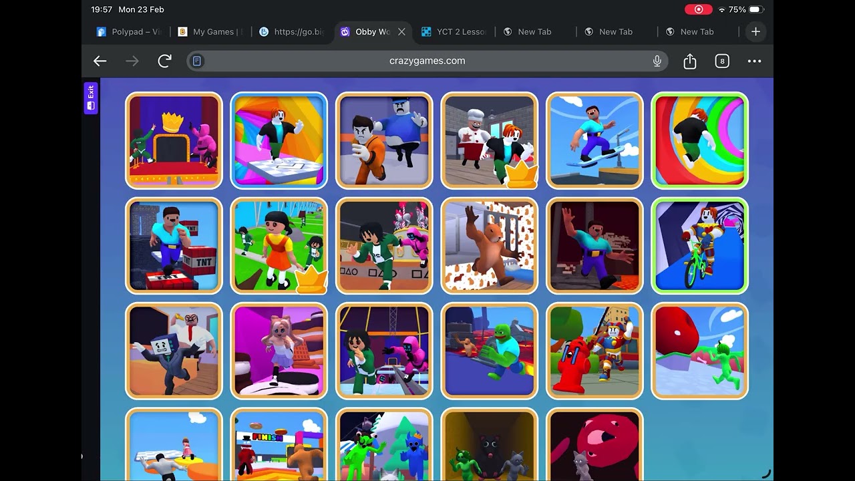The width and height of the screenshot is (855, 481).
Task: Open the green tracksuit carousel game
Action: point(384,246)
